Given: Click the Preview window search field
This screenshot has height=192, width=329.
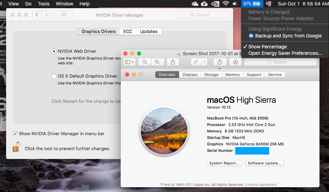Looking at the screenshot, I should click(x=280, y=62).
